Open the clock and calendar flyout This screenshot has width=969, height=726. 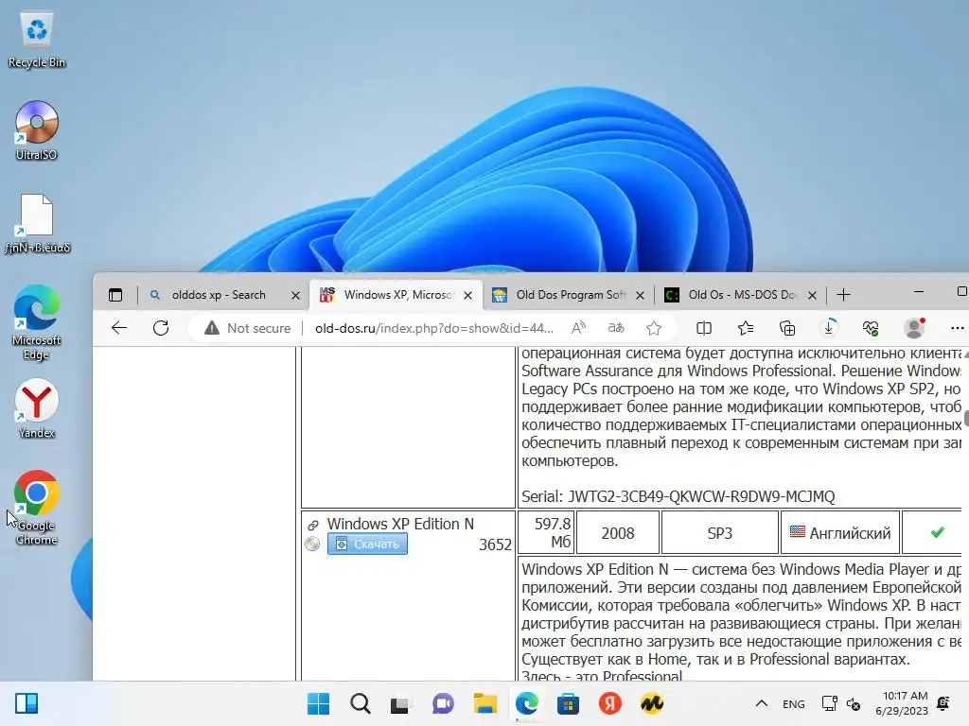[x=902, y=703]
